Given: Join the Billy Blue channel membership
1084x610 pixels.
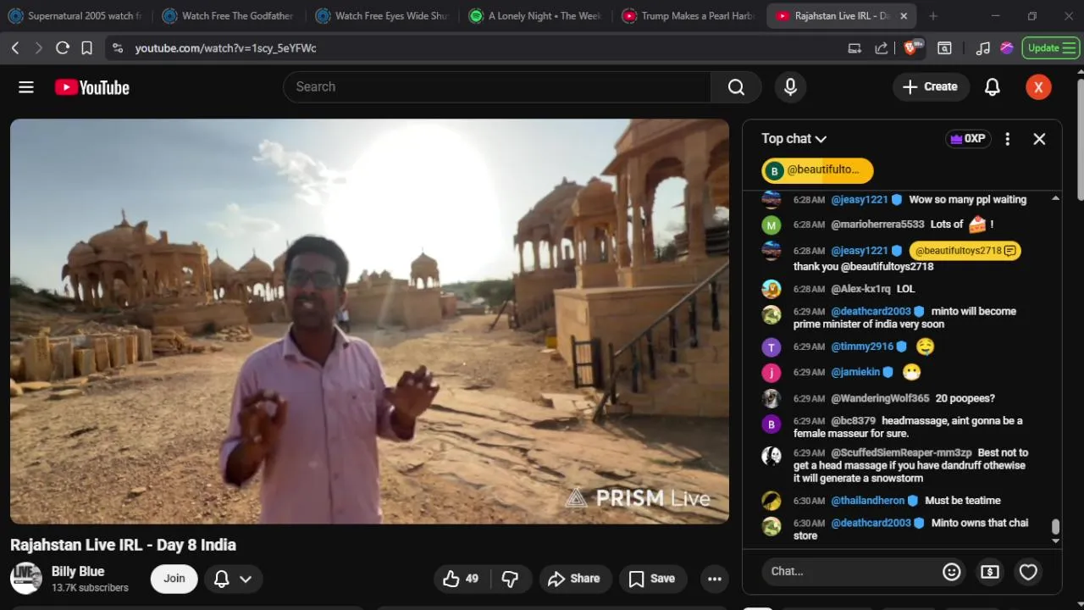Looking at the screenshot, I should (x=174, y=579).
